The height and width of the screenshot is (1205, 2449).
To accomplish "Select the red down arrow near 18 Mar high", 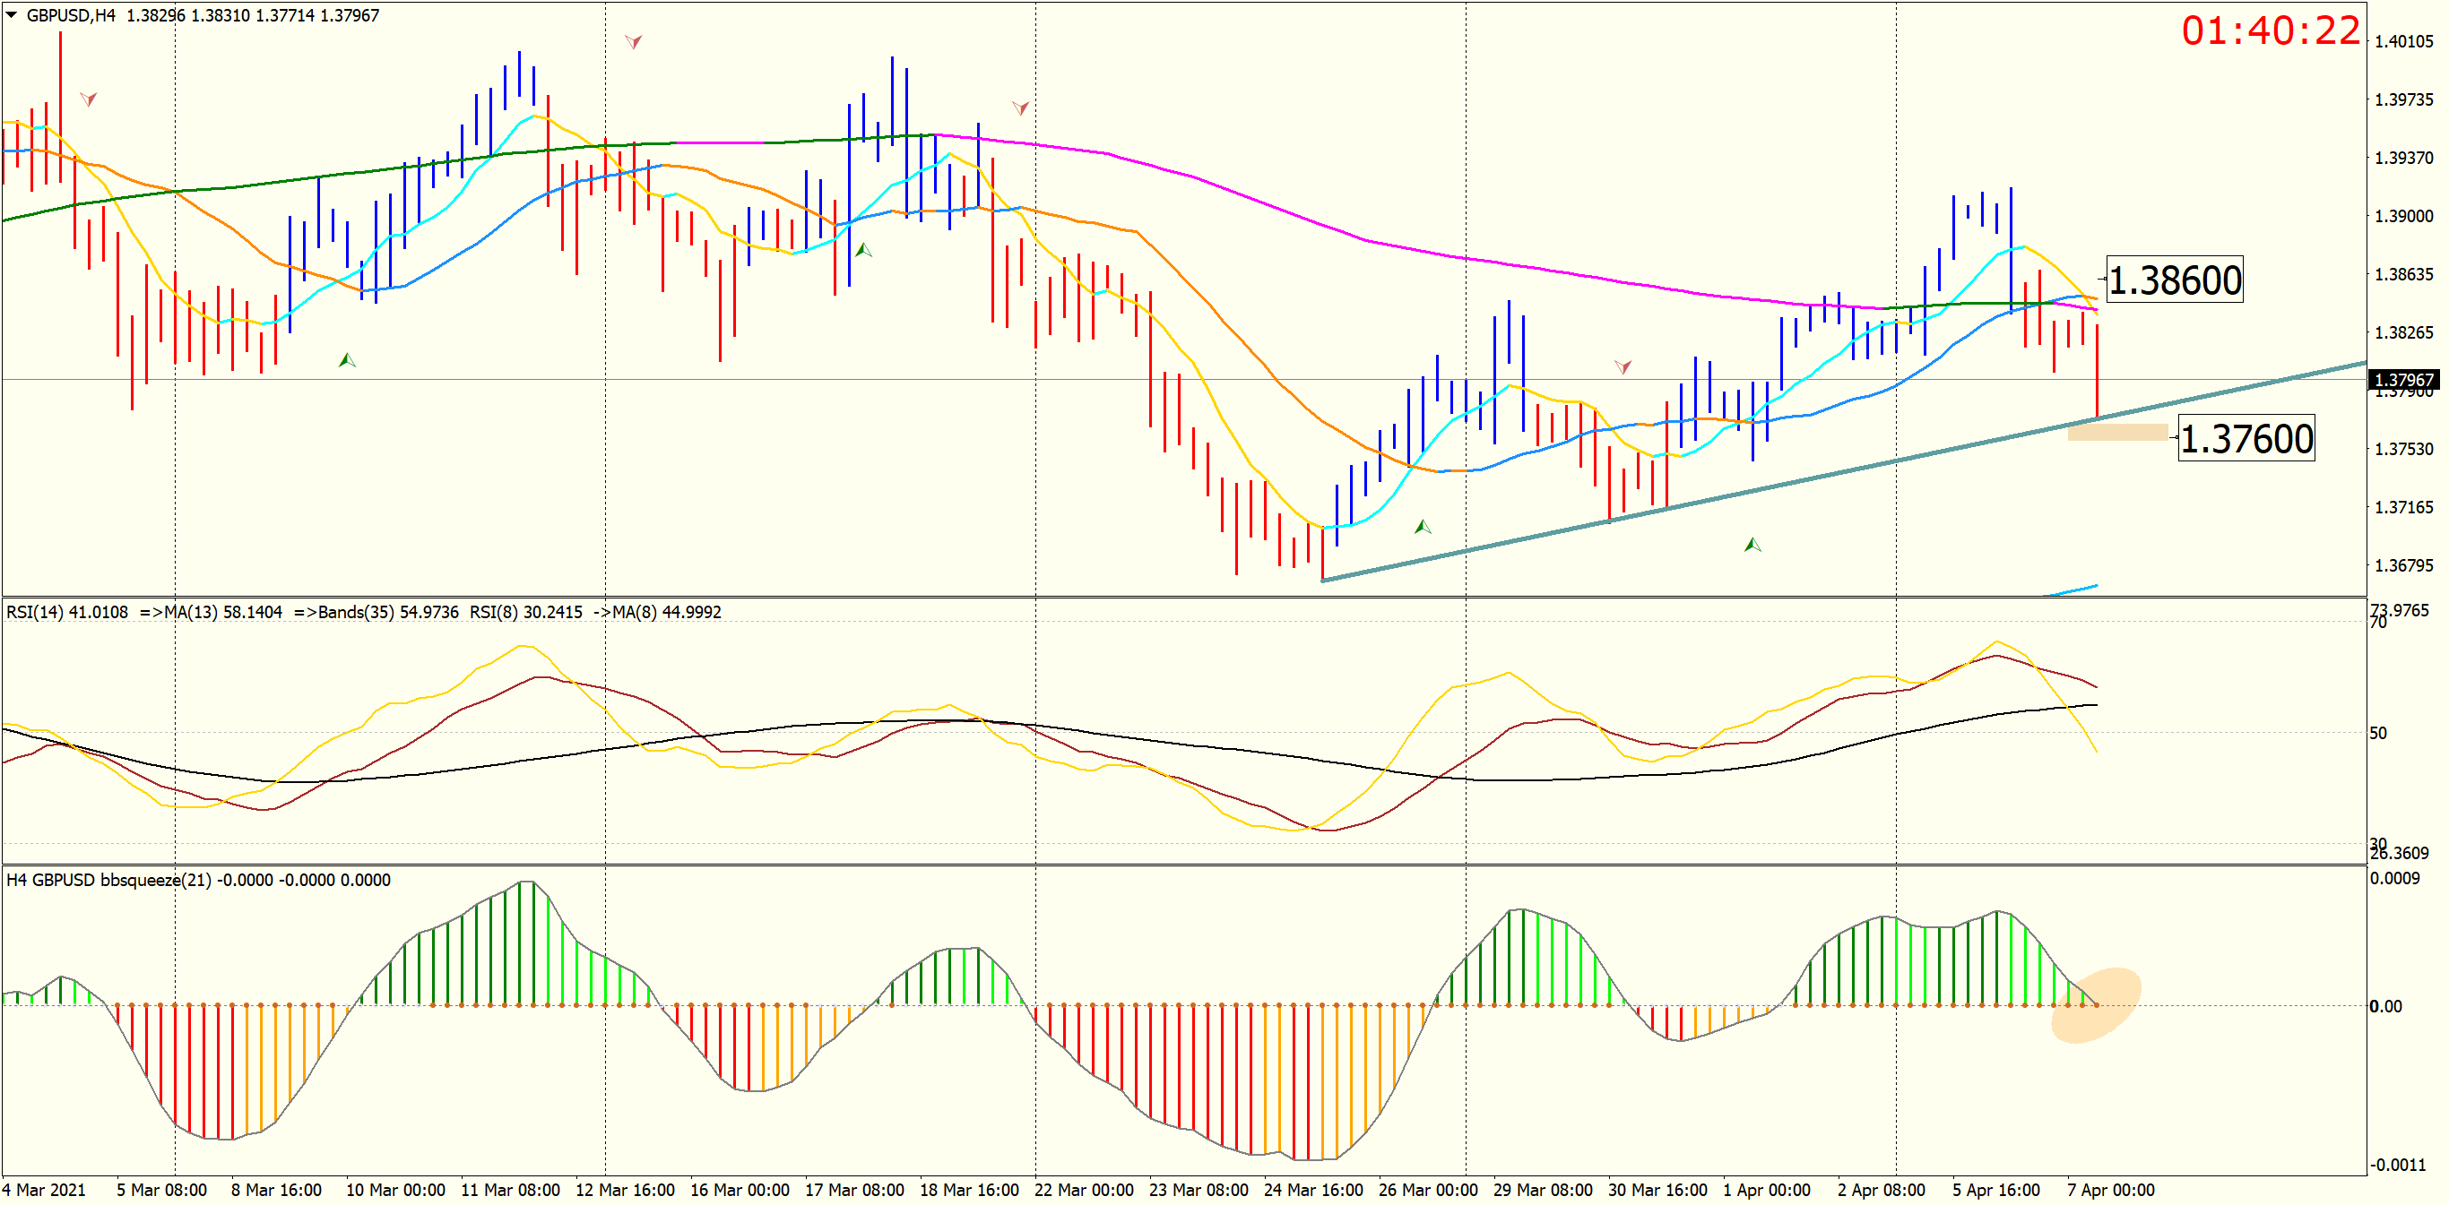I will coord(1020,108).
